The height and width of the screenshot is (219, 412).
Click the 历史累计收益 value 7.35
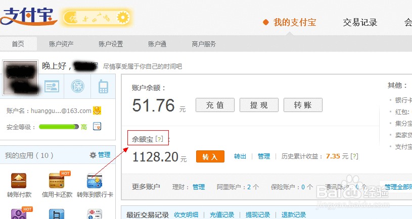(333, 156)
